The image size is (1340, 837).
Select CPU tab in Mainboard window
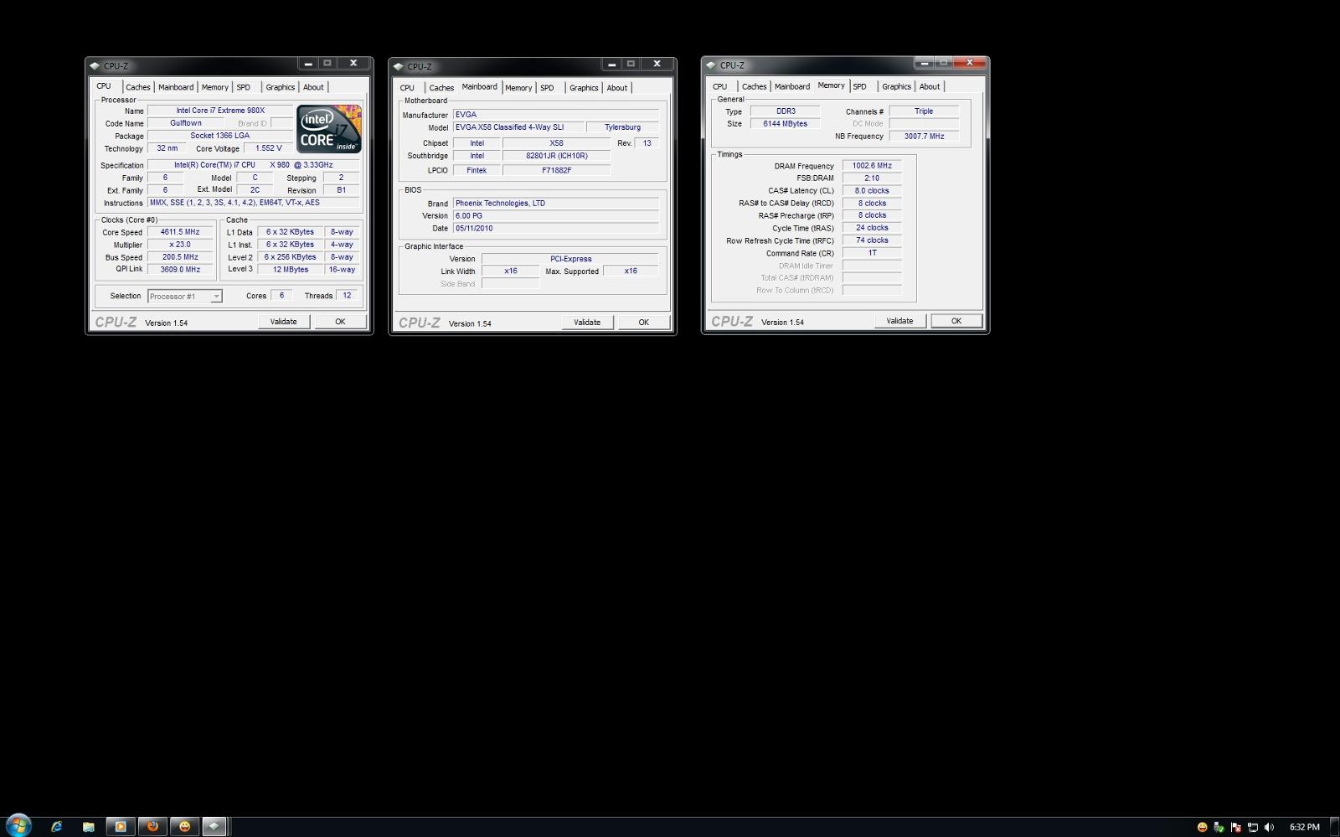point(407,88)
